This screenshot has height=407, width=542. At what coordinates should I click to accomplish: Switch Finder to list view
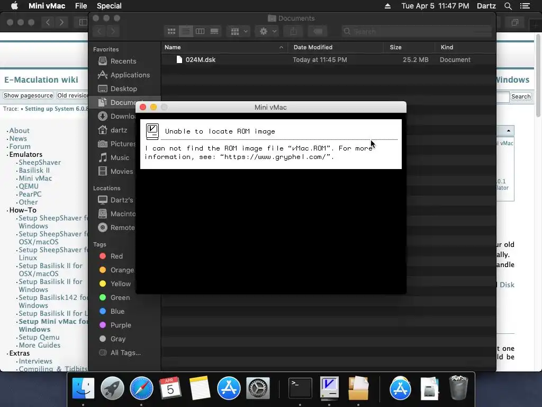click(x=186, y=31)
